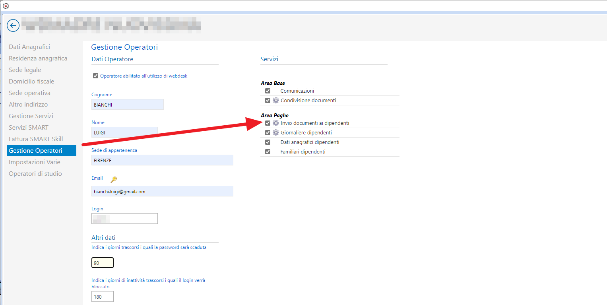Open Dati Anagrafici in the sidebar
This screenshot has height=305, width=607.
(29, 47)
